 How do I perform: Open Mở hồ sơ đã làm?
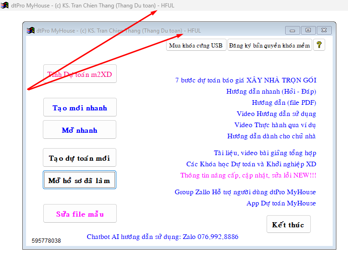[80, 180]
